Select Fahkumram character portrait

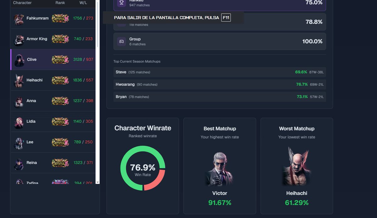[19, 19]
